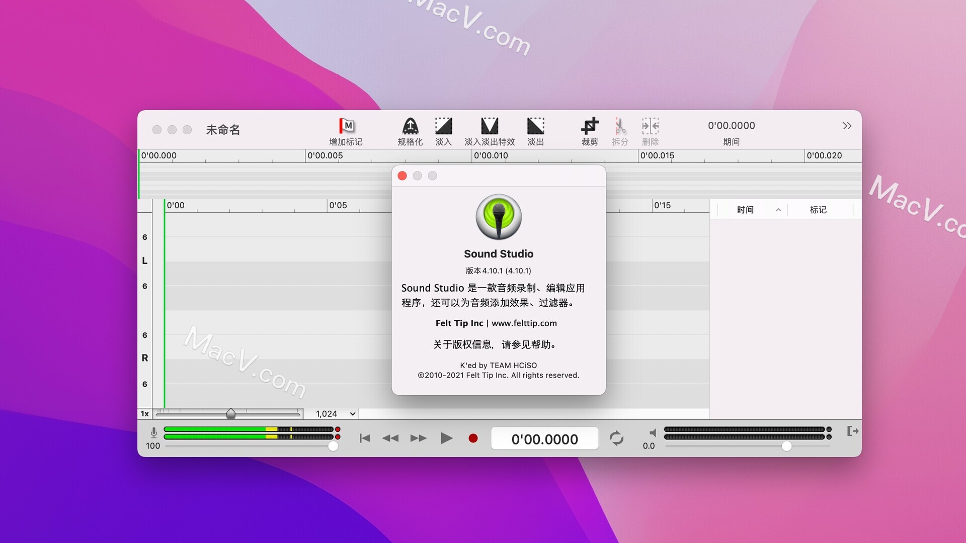Adjust the input level slider knob

[333, 446]
